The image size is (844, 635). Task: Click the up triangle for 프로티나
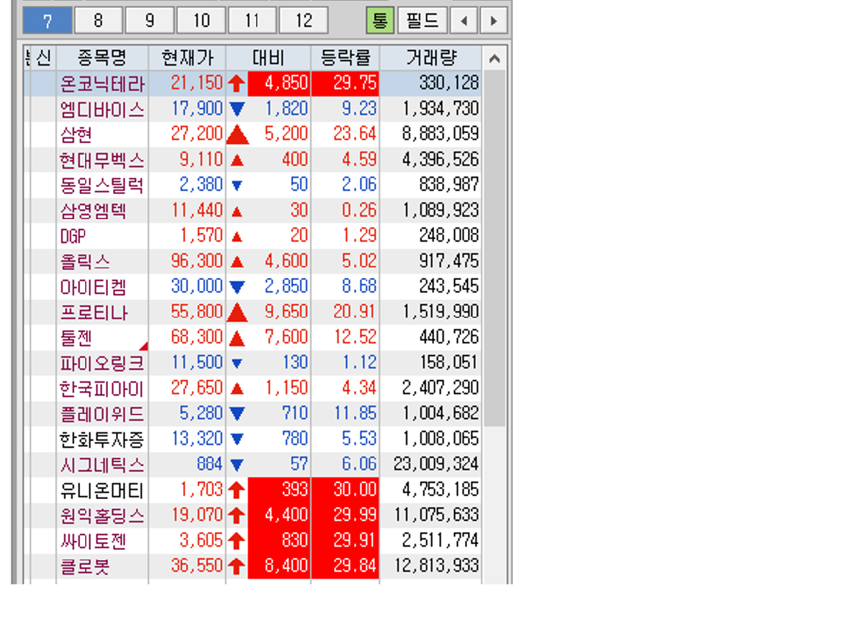tap(237, 312)
